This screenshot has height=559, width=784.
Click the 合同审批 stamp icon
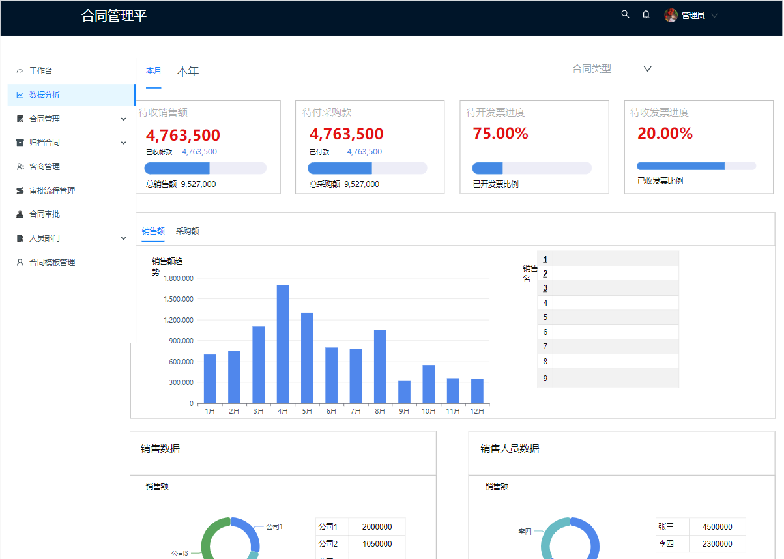pos(20,214)
